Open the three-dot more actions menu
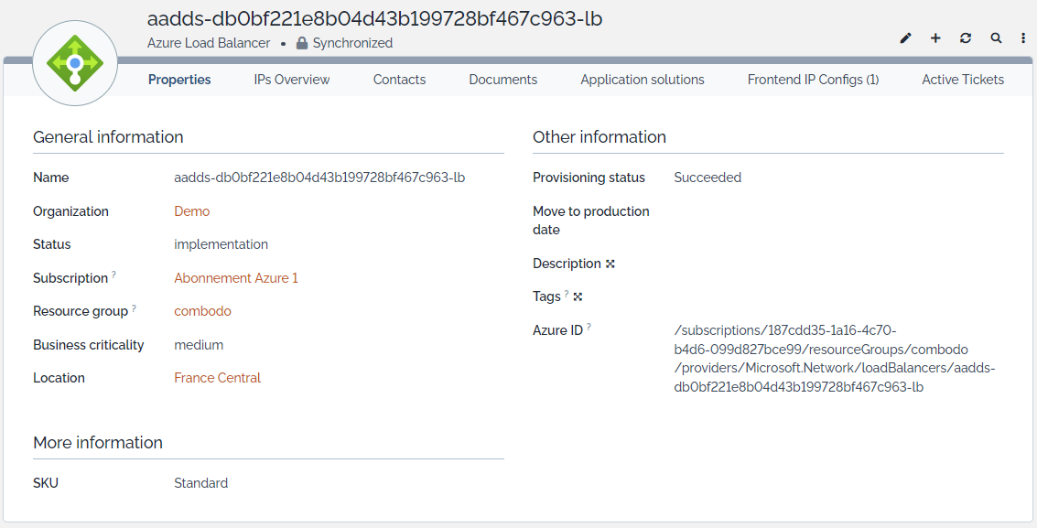 point(1023,38)
